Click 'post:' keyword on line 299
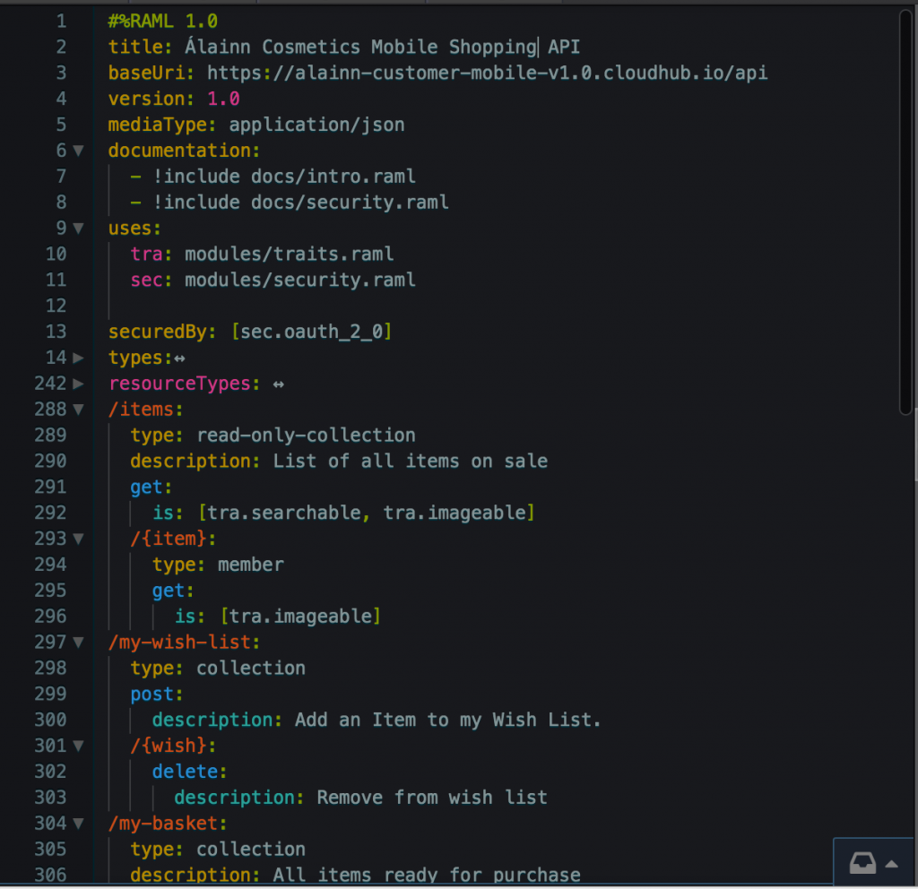The image size is (918, 889). tap(156, 695)
